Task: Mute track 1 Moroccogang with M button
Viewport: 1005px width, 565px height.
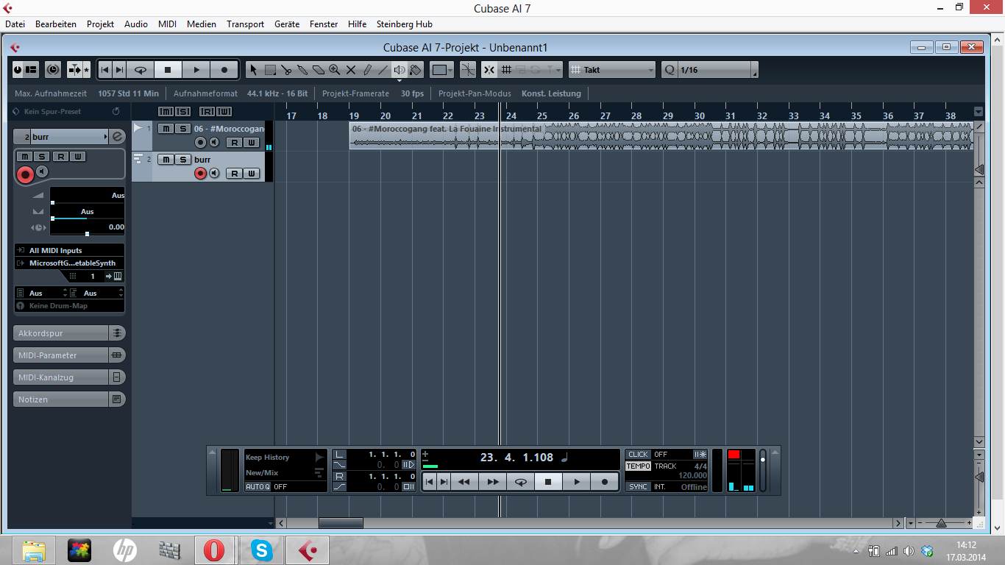Action: pos(166,129)
